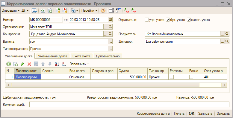
Task: Open the Заполнить dropdown
Action: click(x=79, y=64)
